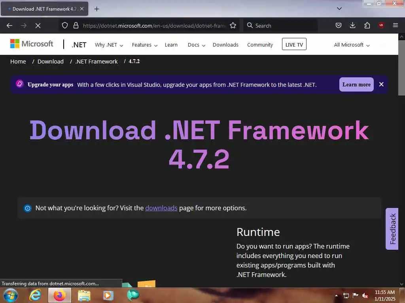405x303 pixels.
Task: Close the Download .NET Framework tab
Action: [81, 9]
